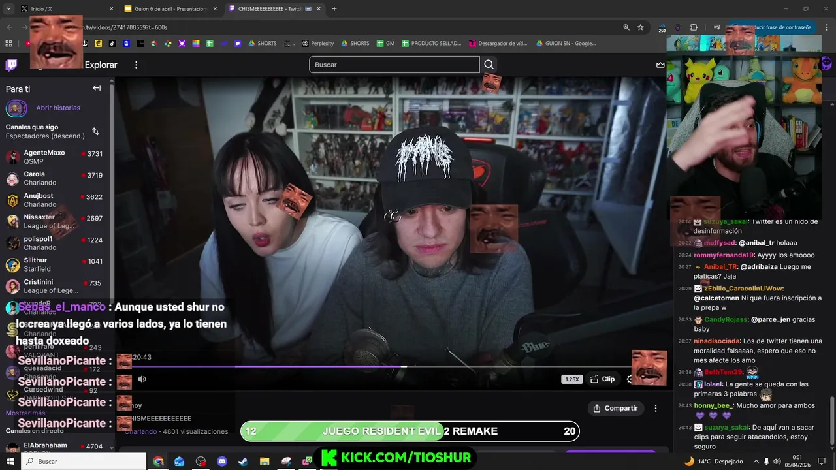Image resolution: width=836 pixels, height=470 pixels.
Task: Open Carola channel in sidebar
Action: point(55,178)
